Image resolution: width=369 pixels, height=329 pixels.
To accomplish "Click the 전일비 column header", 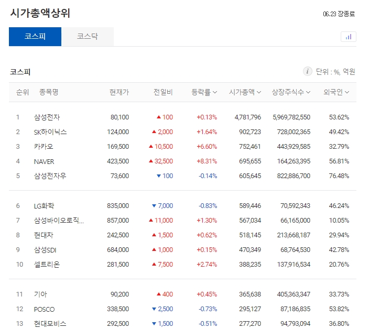I will [163, 92].
